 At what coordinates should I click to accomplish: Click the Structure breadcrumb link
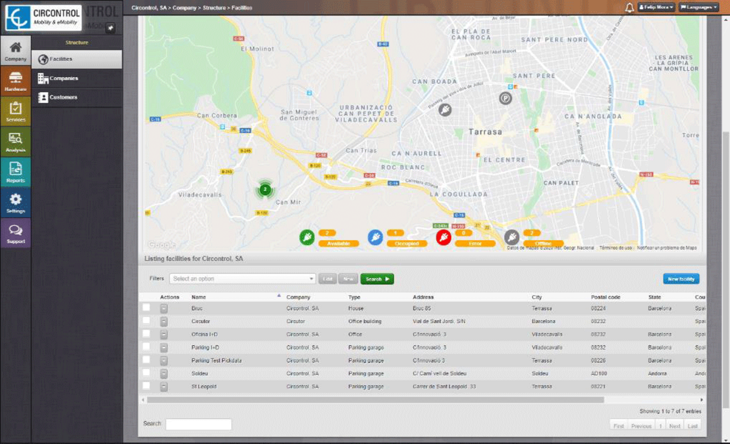[215, 7]
